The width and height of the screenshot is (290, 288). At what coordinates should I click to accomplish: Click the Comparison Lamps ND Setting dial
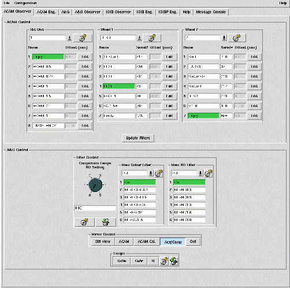[95, 185]
